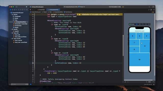Open the related items grid menu
The width and height of the screenshot is (163, 91).
(x=30, y=10)
